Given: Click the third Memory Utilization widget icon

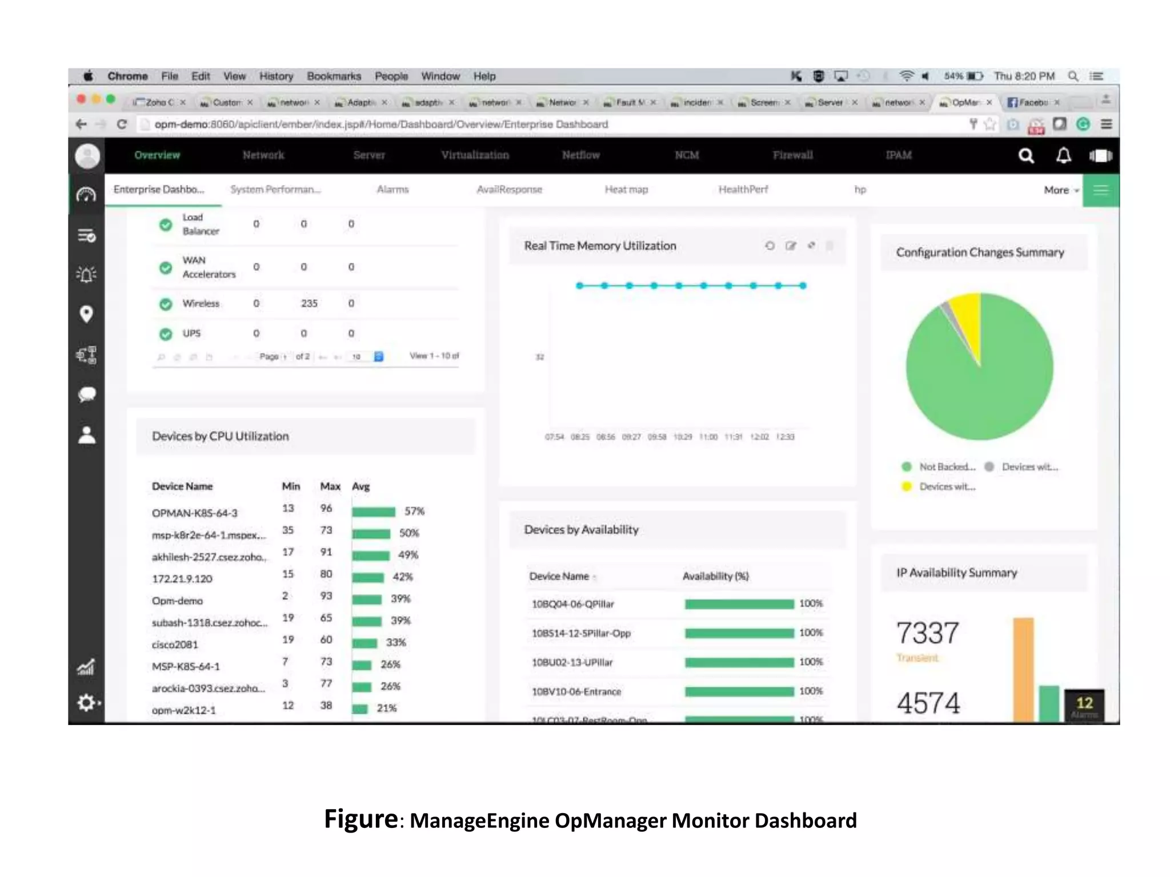Looking at the screenshot, I should 811,246.
